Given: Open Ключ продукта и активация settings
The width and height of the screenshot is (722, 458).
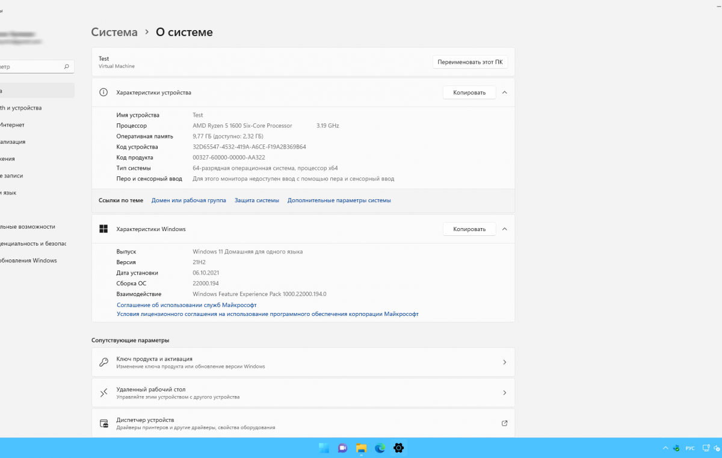Looking at the screenshot, I should coord(303,362).
